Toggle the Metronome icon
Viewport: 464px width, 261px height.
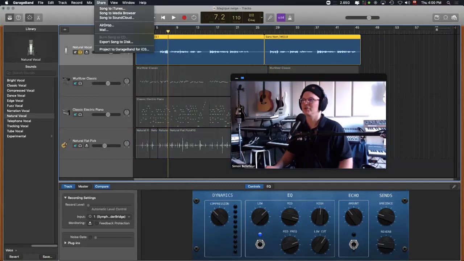click(289, 17)
